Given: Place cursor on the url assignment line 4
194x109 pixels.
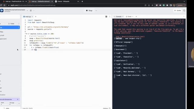Looking at the screenshot, I should coord(48,27).
